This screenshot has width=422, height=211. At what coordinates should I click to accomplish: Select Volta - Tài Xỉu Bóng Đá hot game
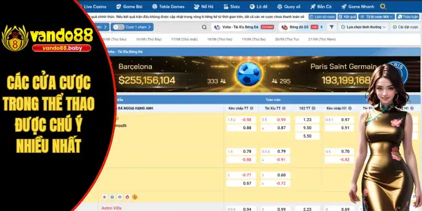tap(244, 27)
